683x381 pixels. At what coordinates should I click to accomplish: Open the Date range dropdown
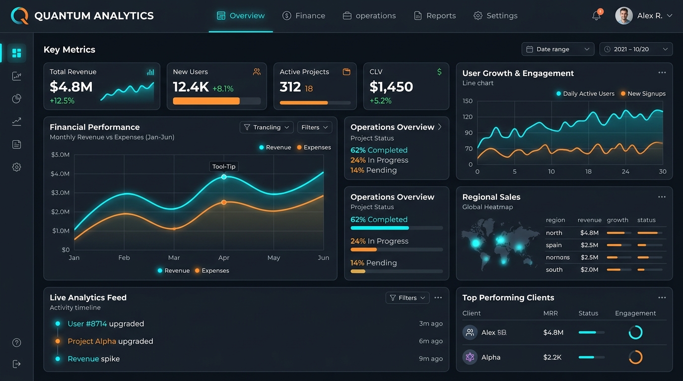pyautogui.click(x=558, y=49)
